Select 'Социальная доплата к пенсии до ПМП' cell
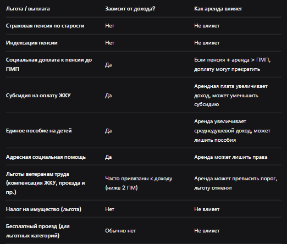This screenshot has height=244, width=287. pos(49,64)
